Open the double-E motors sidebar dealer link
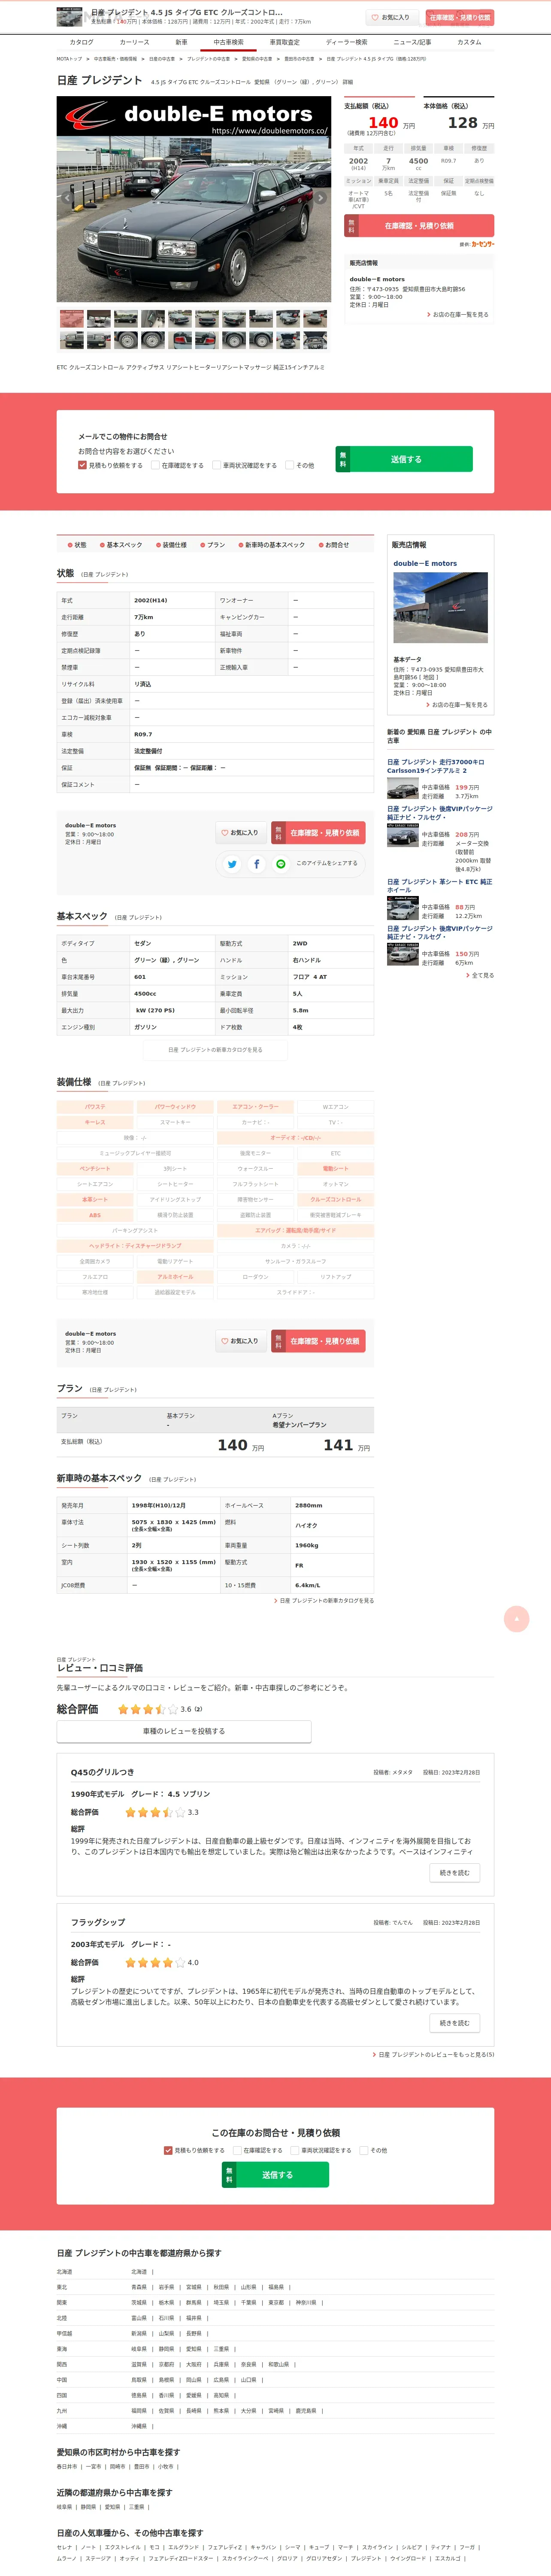This screenshot has width=551, height=2576. pyautogui.click(x=425, y=563)
